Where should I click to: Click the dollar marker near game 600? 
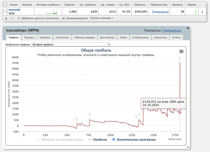click(x=76, y=119)
